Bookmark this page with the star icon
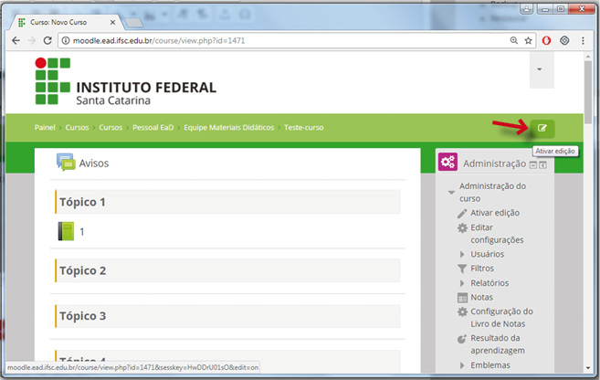 [528, 41]
